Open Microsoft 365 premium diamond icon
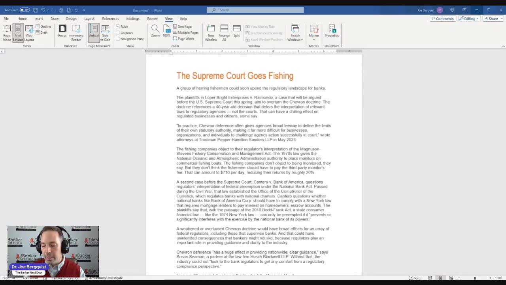This screenshot has height=285, width=506. (452, 10)
